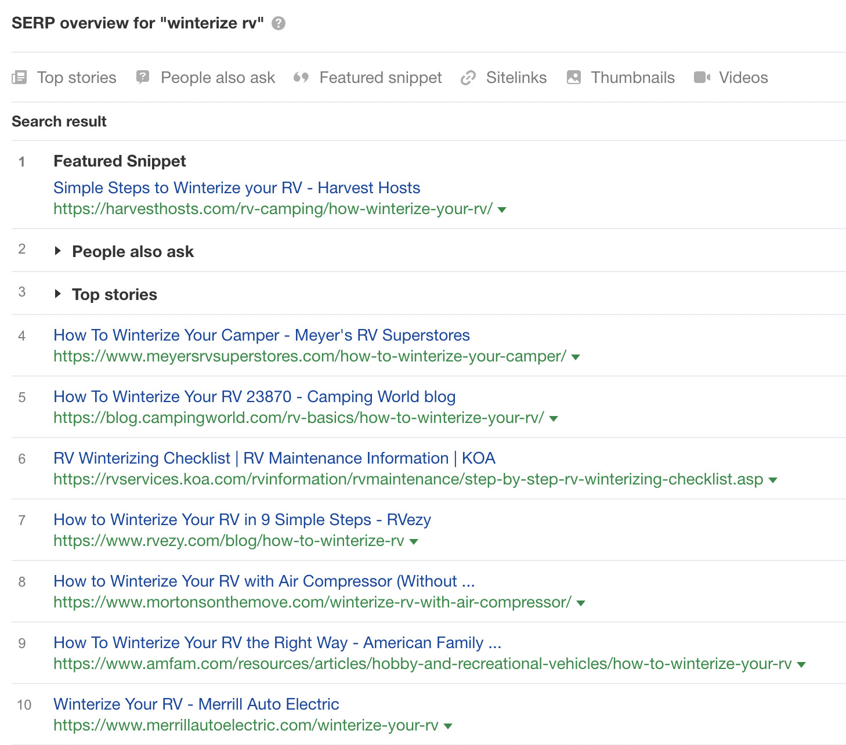This screenshot has height=745, width=846.
Task: Open the dropdown beside the merrillautoelectric.com URL
Action: [x=447, y=726]
